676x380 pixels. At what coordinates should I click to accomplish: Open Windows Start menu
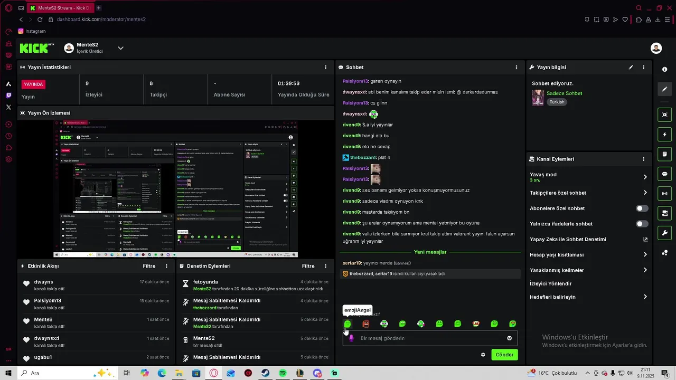pyautogui.click(x=8, y=373)
